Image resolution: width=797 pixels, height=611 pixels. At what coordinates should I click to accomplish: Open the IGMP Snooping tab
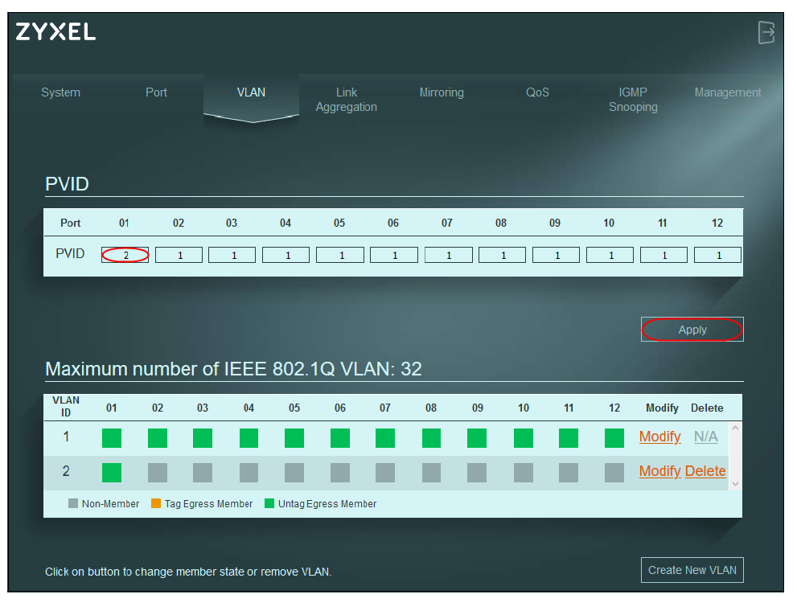pos(633,100)
